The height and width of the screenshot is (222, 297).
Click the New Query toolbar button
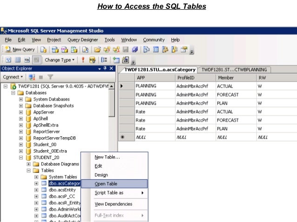click(x=20, y=50)
